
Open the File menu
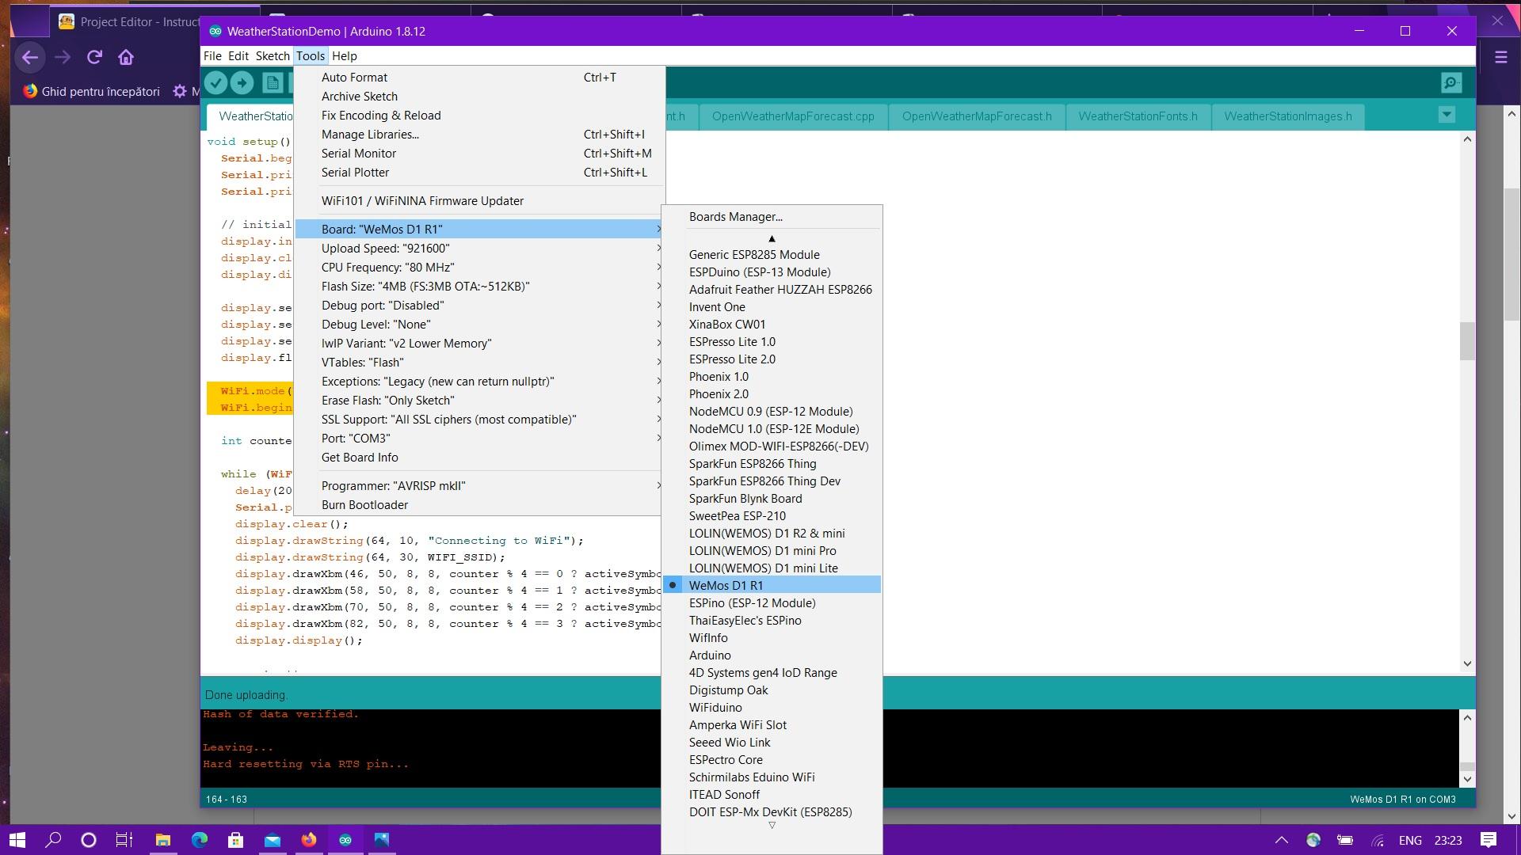212,55
